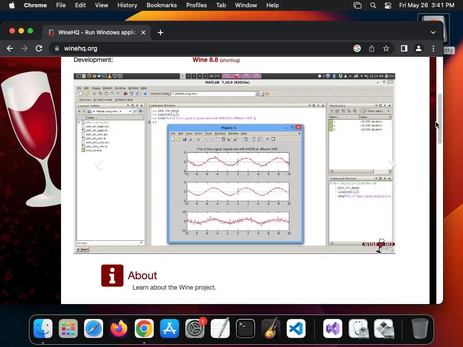Open Visual Studio Code from the Dock
Screen dimensions: 463x347
[x=296, y=328]
